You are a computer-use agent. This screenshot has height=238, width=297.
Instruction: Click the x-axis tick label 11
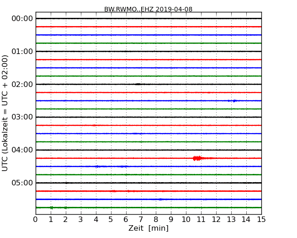point(201,220)
